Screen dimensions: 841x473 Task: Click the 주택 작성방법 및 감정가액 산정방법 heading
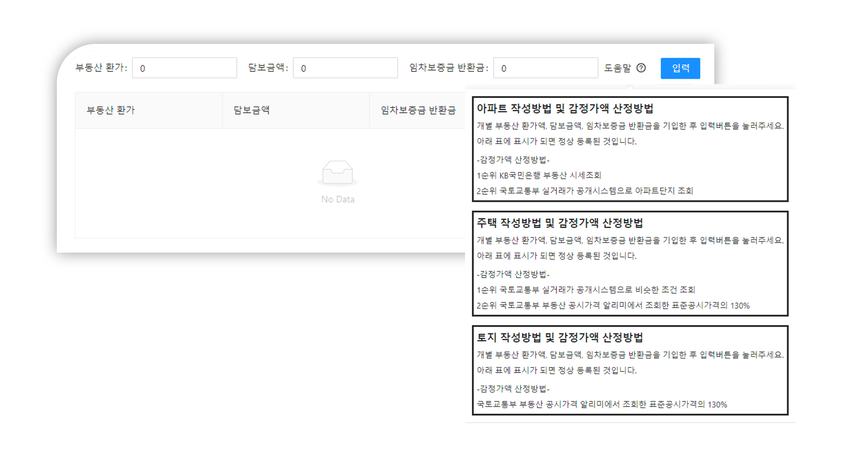(560, 223)
